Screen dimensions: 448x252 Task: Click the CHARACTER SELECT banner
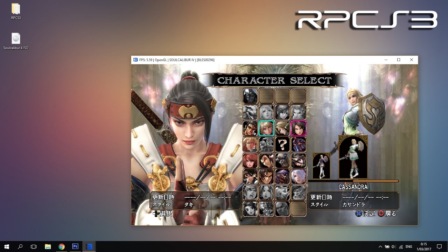click(274, 80)
